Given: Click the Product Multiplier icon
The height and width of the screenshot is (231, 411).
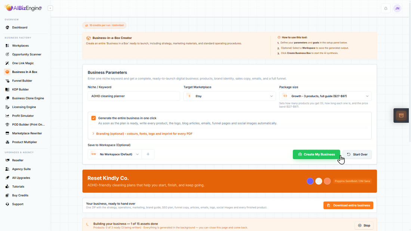Looking at the screenshot, I should pyautogui.click(x=7, y=142).
